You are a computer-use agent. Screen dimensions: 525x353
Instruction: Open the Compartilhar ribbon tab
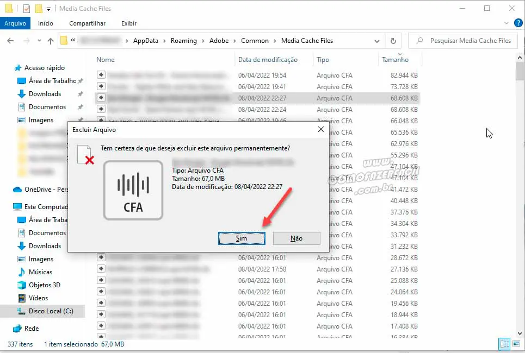pos(87,23)
